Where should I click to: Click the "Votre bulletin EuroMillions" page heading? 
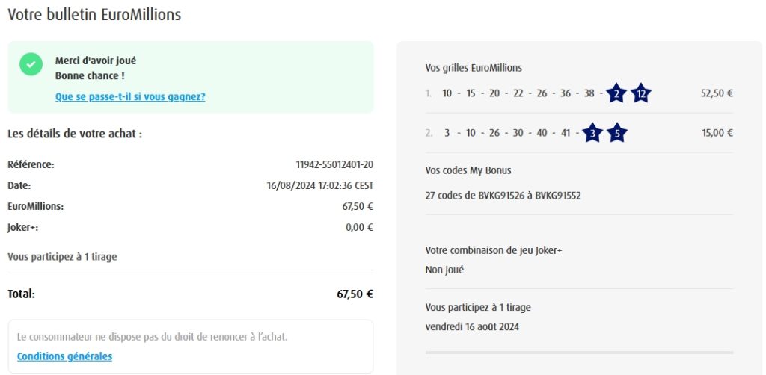(x=94, y=14)
